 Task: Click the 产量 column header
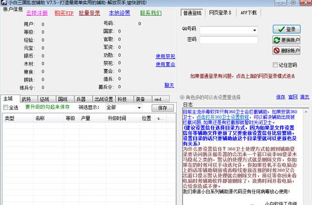pos(92,119)
